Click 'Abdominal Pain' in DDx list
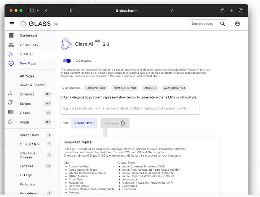The height and width of the screenshot is (197, 260). coord(79,166)
